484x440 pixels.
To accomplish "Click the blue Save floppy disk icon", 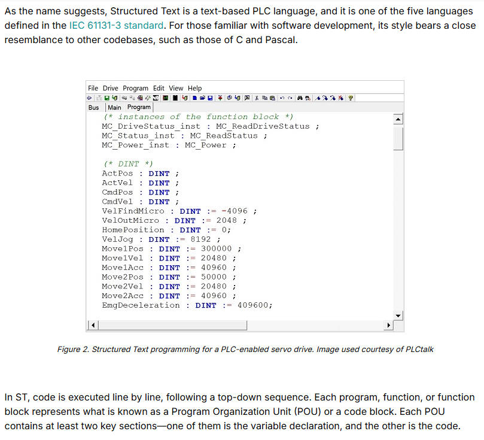I will point(210,98).
